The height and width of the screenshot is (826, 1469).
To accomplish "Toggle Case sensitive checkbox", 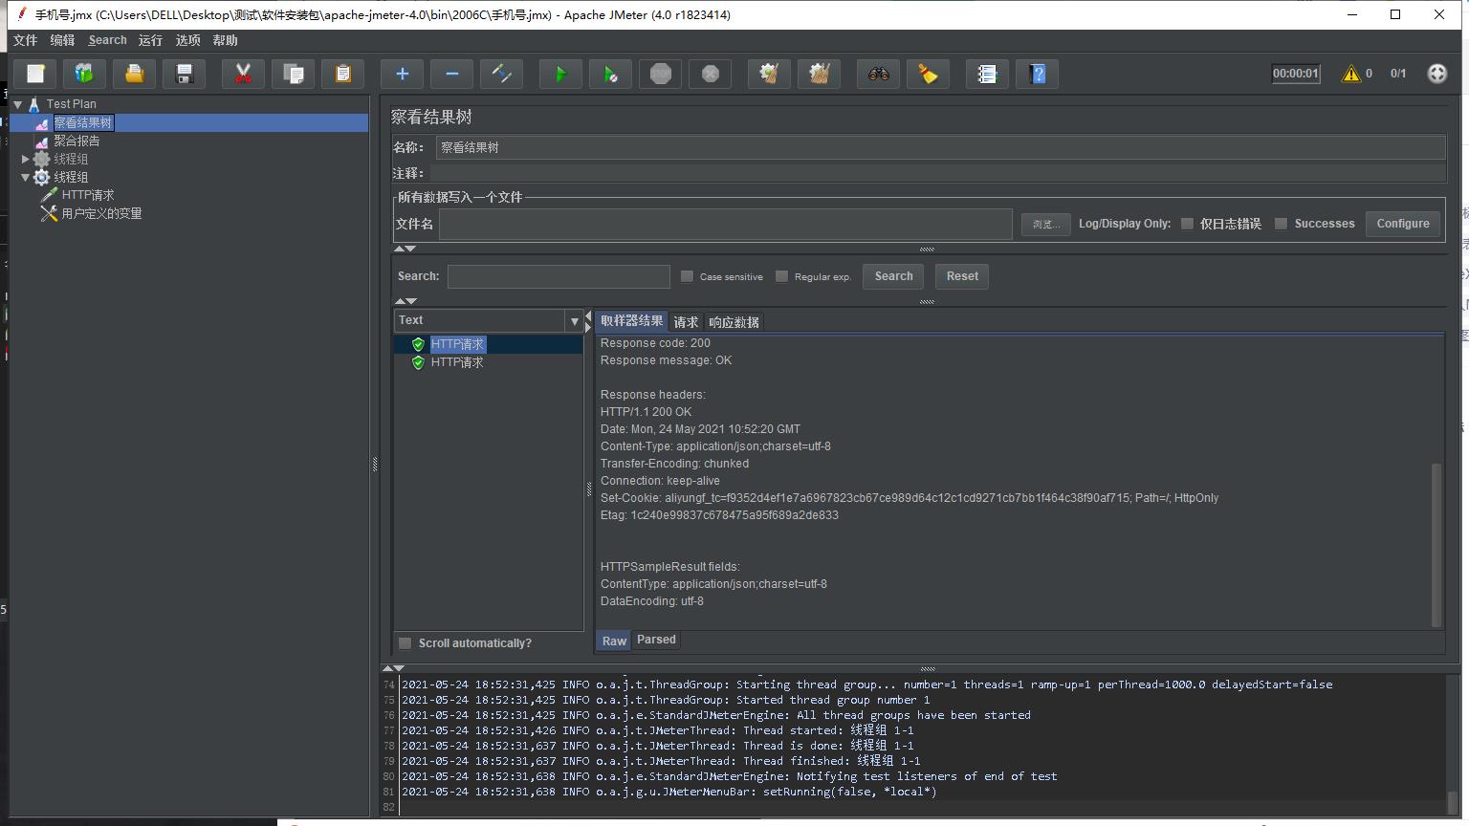I will point(687,276).
